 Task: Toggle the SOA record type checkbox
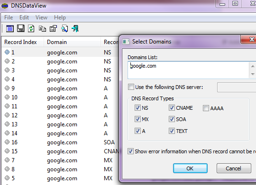pos(172,119)
